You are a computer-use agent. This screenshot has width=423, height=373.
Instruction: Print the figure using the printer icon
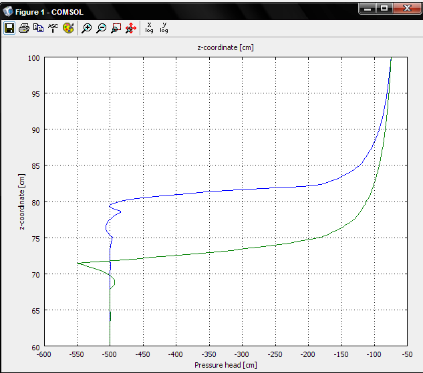(24, 28)
